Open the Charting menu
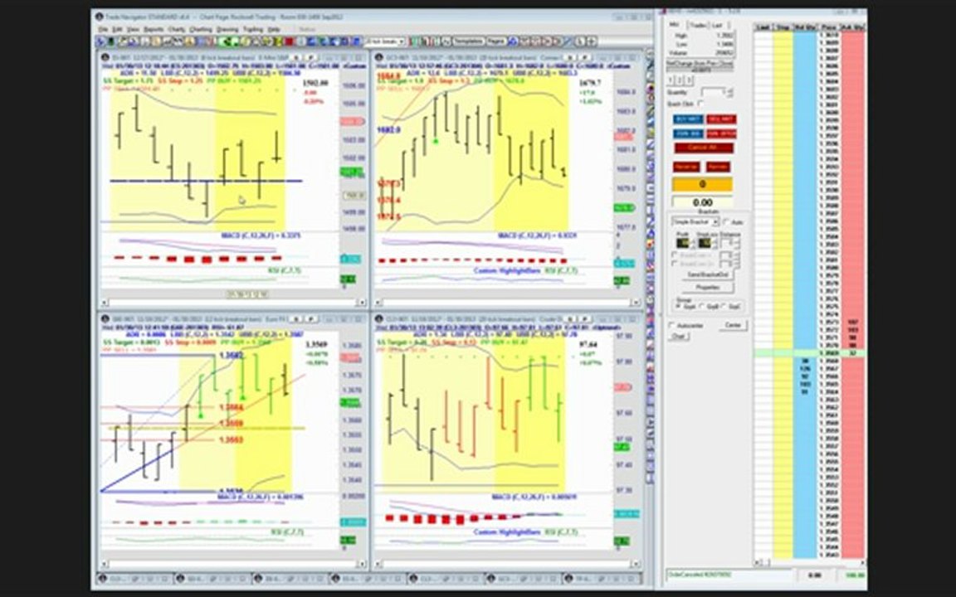Image resolution: width=956 pixels, height=597 pixels. pos(201,29)
